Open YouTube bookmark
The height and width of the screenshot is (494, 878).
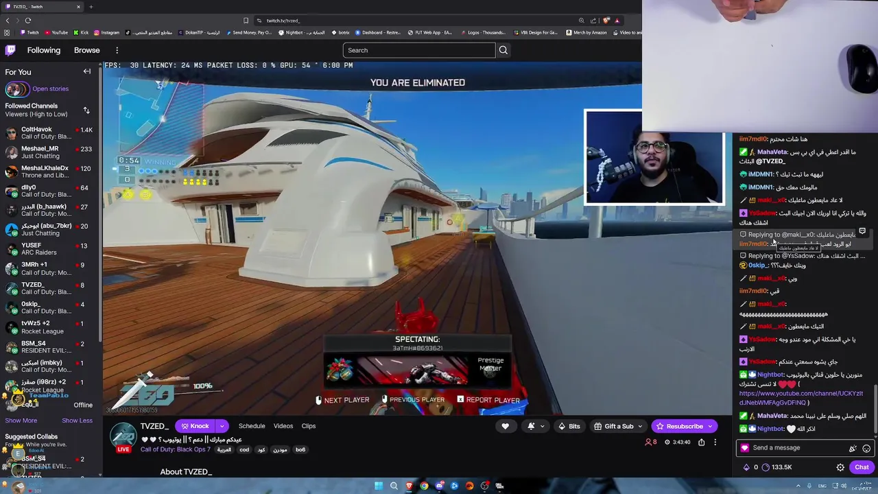click(56, 32)
